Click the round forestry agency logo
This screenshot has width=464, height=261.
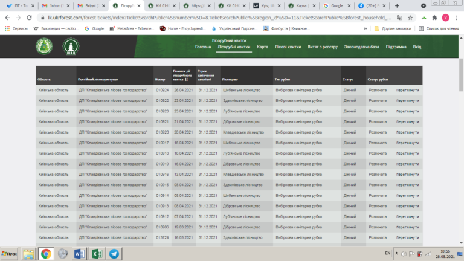43,47
